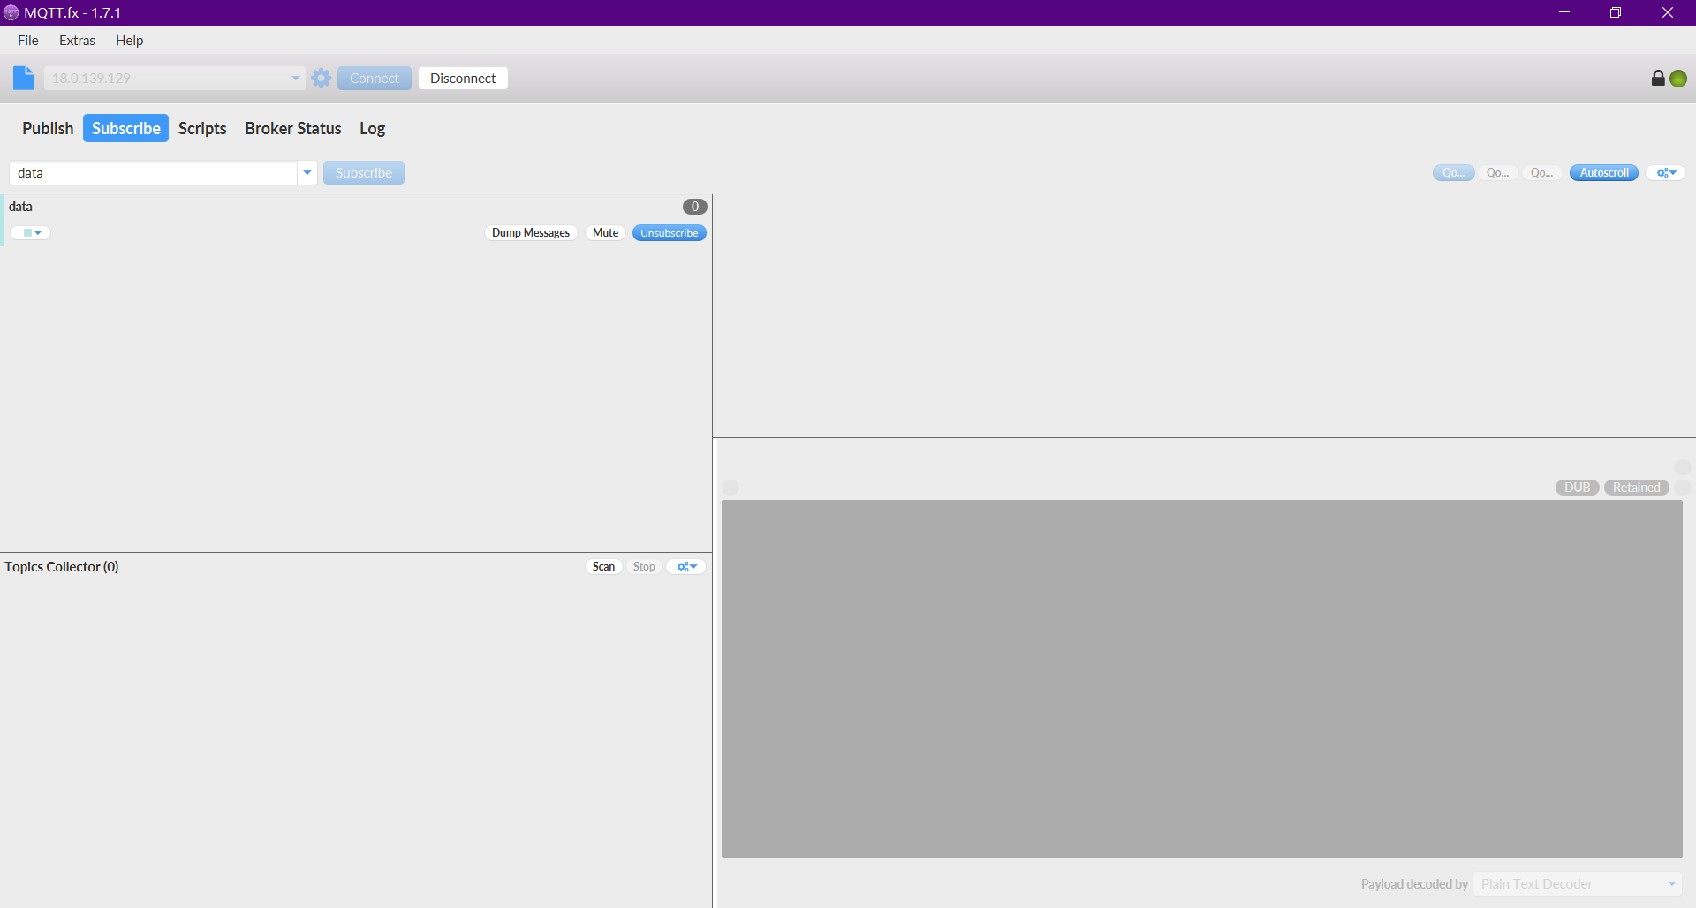Unsubscribe from the data topic
This screenshot has width=1696, height=908.
click(x=669, y=232)
